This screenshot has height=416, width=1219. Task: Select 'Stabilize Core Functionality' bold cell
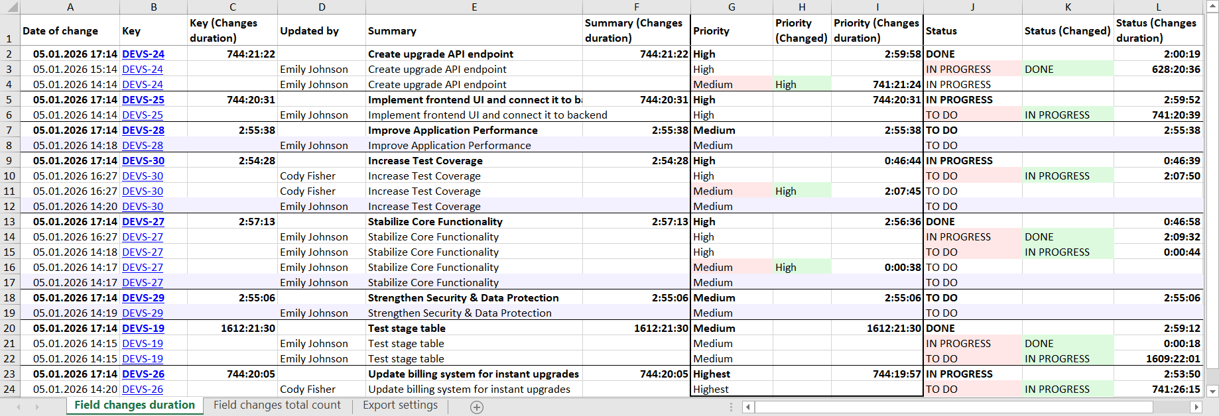point(474,222)
